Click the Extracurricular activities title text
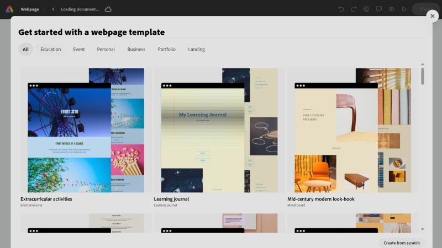 click(46, 199)
